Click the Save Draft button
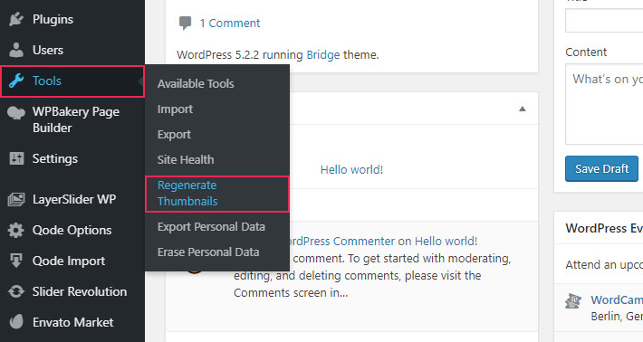This screenshot has width=643, height=342. pyautogui.click(x=601, y=169)
